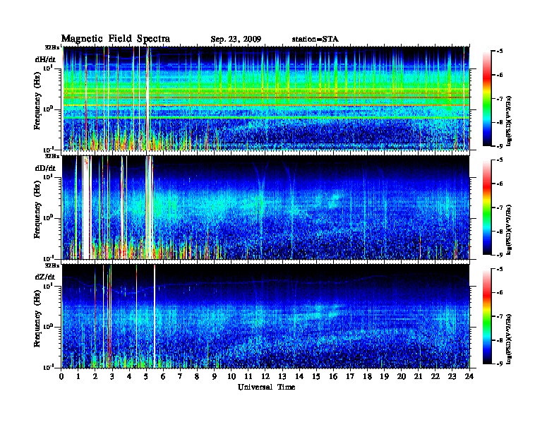Viewport: 559px width, 432px height.
Task: Click the hour 3 tick label
Action: (112, 377)
